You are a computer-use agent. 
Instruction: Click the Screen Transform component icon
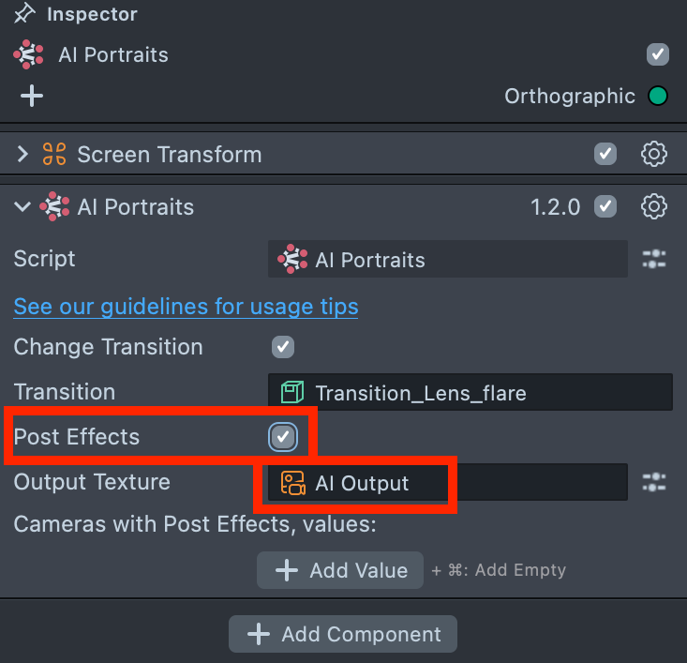54,154
